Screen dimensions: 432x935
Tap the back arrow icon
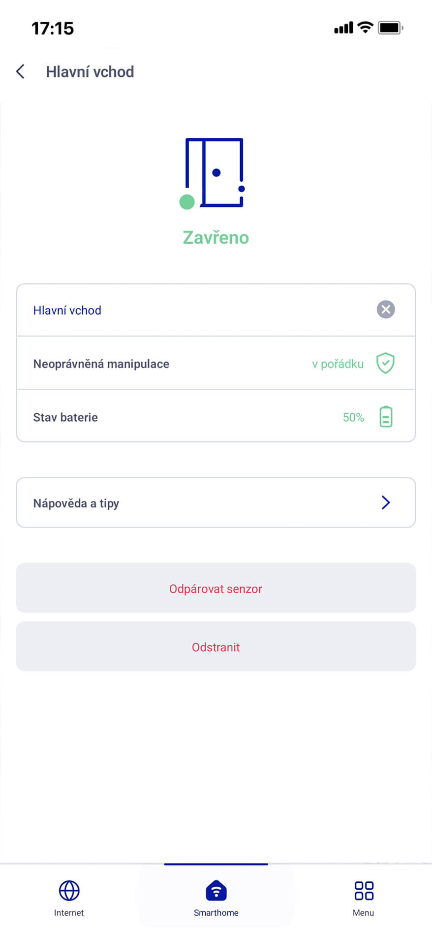click(21, 71)
